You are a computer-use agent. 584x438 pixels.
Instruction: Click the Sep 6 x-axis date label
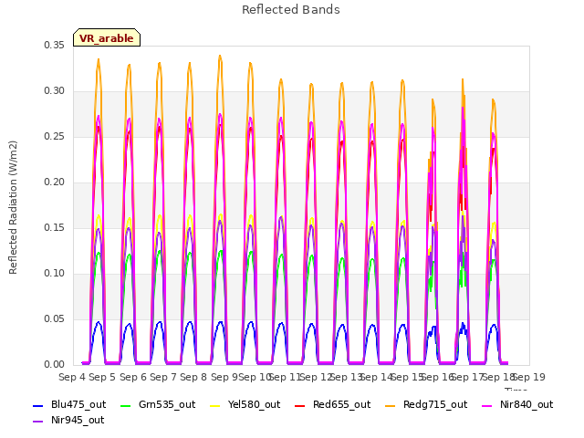133,377
